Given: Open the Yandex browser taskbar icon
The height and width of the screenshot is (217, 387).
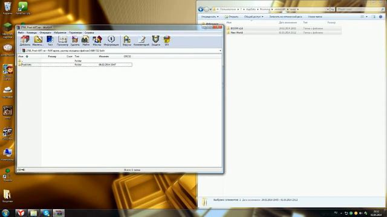Looking at the screenshot, I should (21, 213).
